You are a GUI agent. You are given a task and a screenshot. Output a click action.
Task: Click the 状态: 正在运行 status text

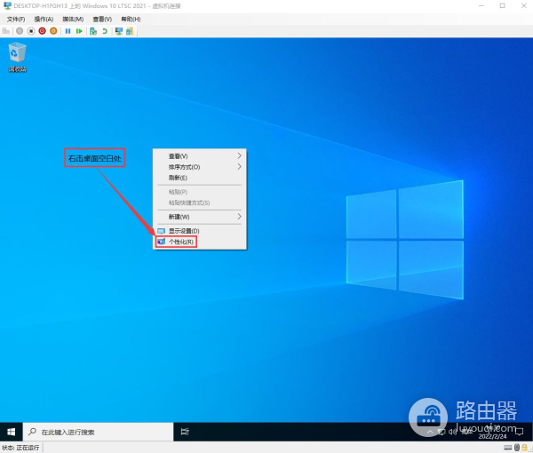point(20,448)
